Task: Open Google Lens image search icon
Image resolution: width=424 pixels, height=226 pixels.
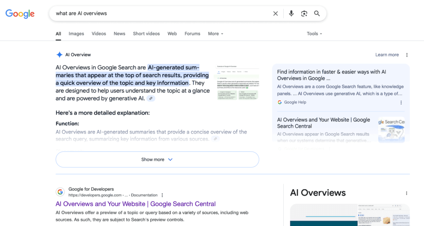Action: click(x=304, y=14)
